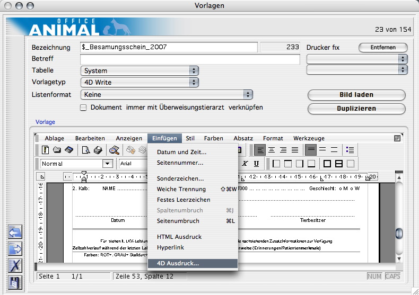Go to previous record with left arrow
419x295 pixels.
pyautogui.click(x=15, y=233)
